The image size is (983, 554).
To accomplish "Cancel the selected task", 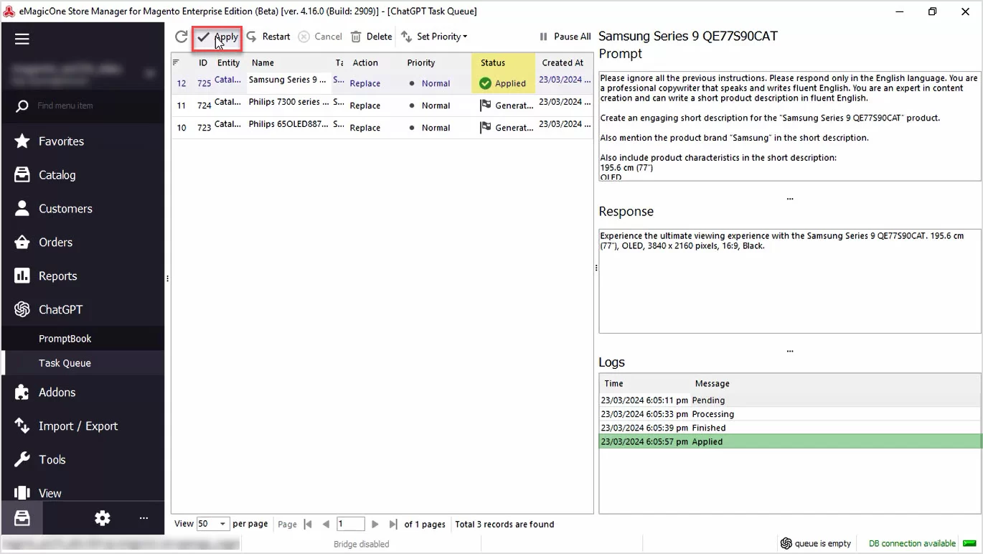I will 320,37.
